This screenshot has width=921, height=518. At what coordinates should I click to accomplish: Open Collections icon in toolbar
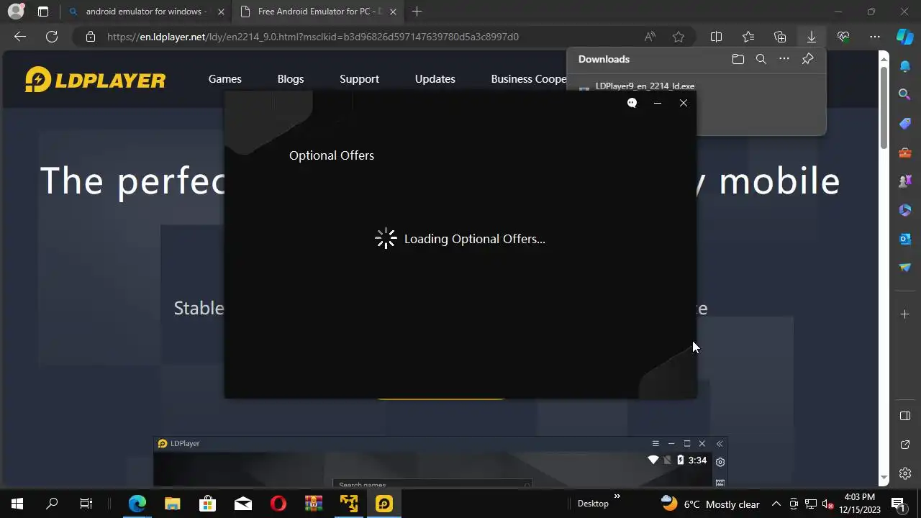(x=780, y=37)
